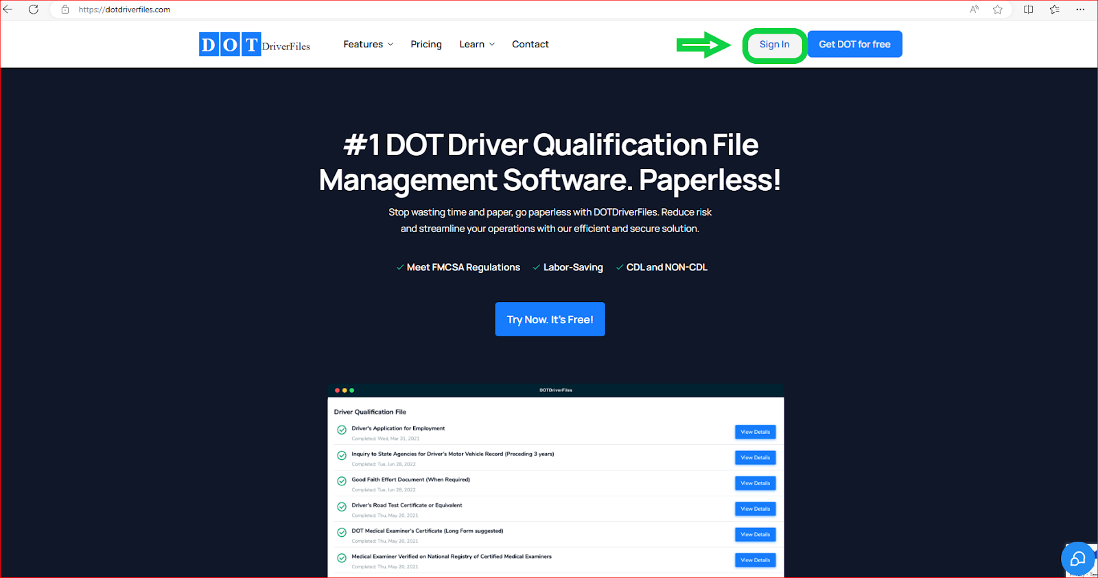The height and width of the screenshot is (578, 1098).
Task: Open the Pricing page
Action: click(x=426, y=44)
